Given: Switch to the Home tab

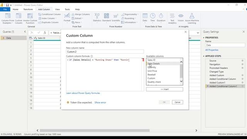Looking at the screenshot, I should [x=15, y=9].
